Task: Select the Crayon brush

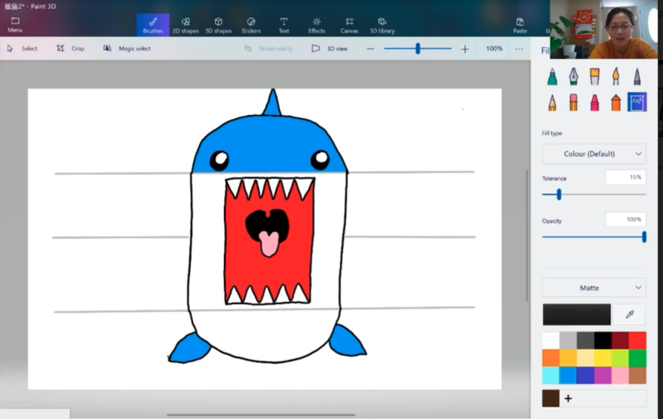Action: tap(594, 103)
